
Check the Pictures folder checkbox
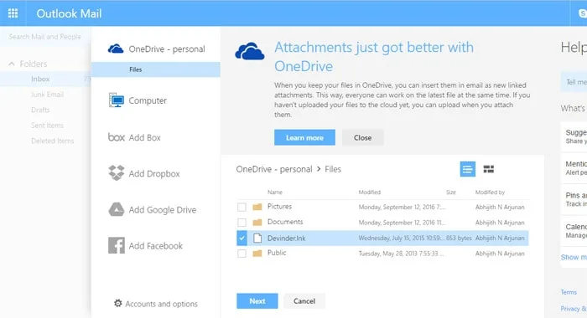(x=242, y=207)
